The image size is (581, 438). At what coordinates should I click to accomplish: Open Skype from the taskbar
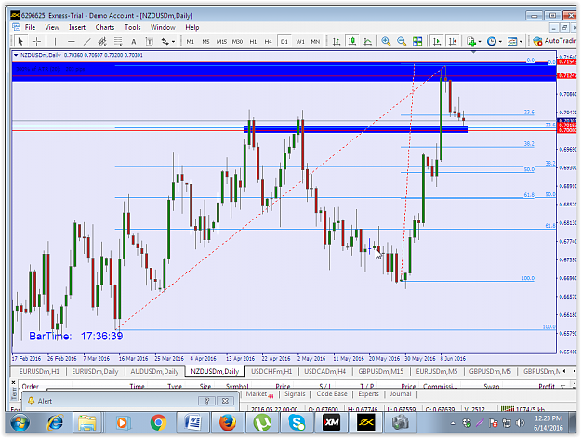click(x=297, y=422)
